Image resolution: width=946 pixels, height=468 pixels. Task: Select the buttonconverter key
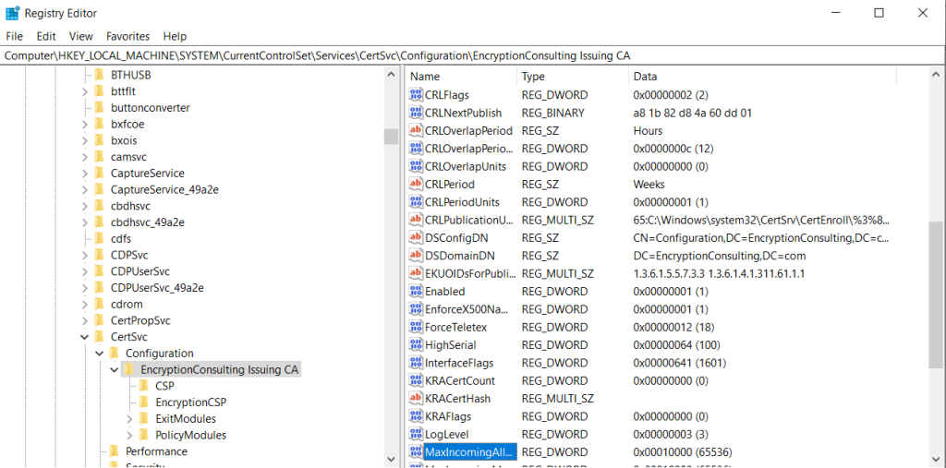151,107
